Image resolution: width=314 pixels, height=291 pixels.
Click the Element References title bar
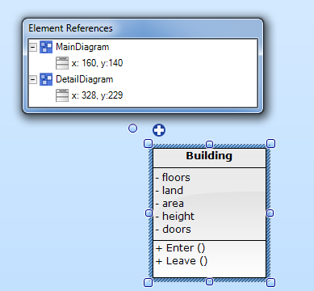point(143,28)
